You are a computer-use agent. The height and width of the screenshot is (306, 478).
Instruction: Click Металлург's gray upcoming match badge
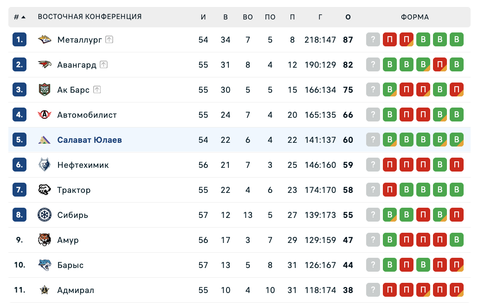point(373,40)
